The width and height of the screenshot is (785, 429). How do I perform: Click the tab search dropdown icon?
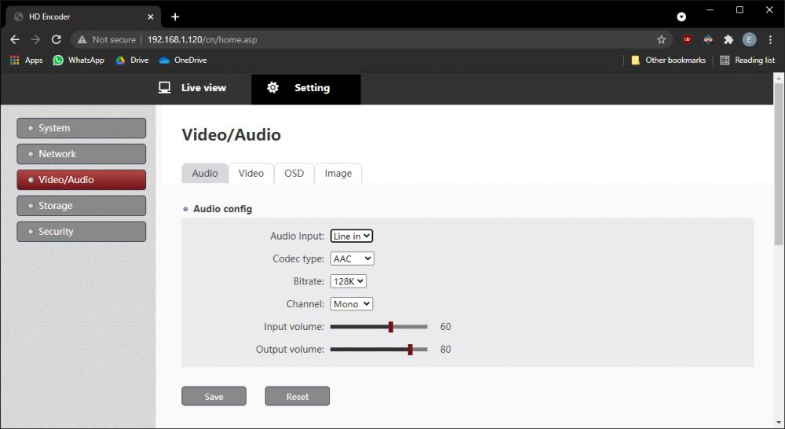(681, 17)
